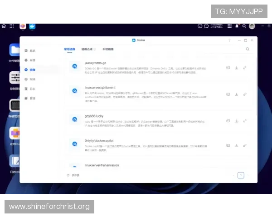Open all apps grid in top bar
This screenshot has height=218, width=272.
[x=12, y=26]
